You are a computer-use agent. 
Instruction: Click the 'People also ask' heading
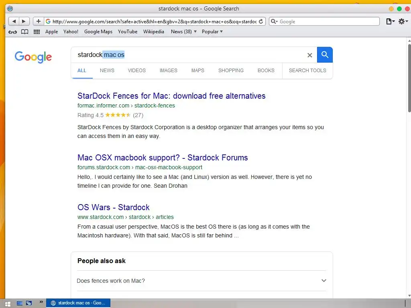pos(102,261)
